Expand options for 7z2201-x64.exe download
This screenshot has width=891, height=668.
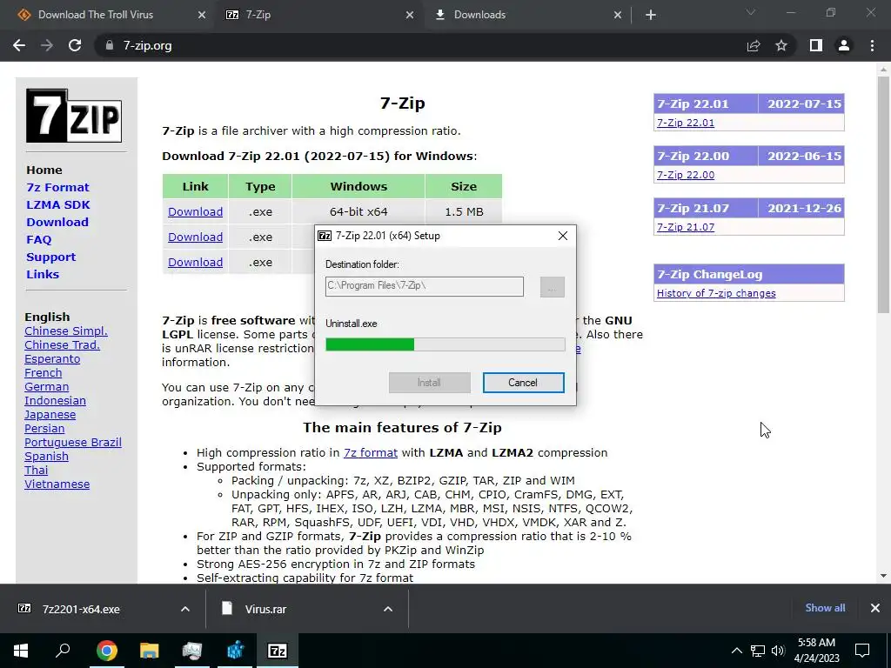[x=185, y=609]
